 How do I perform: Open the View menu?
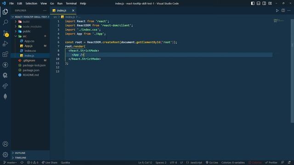(44, 3)
